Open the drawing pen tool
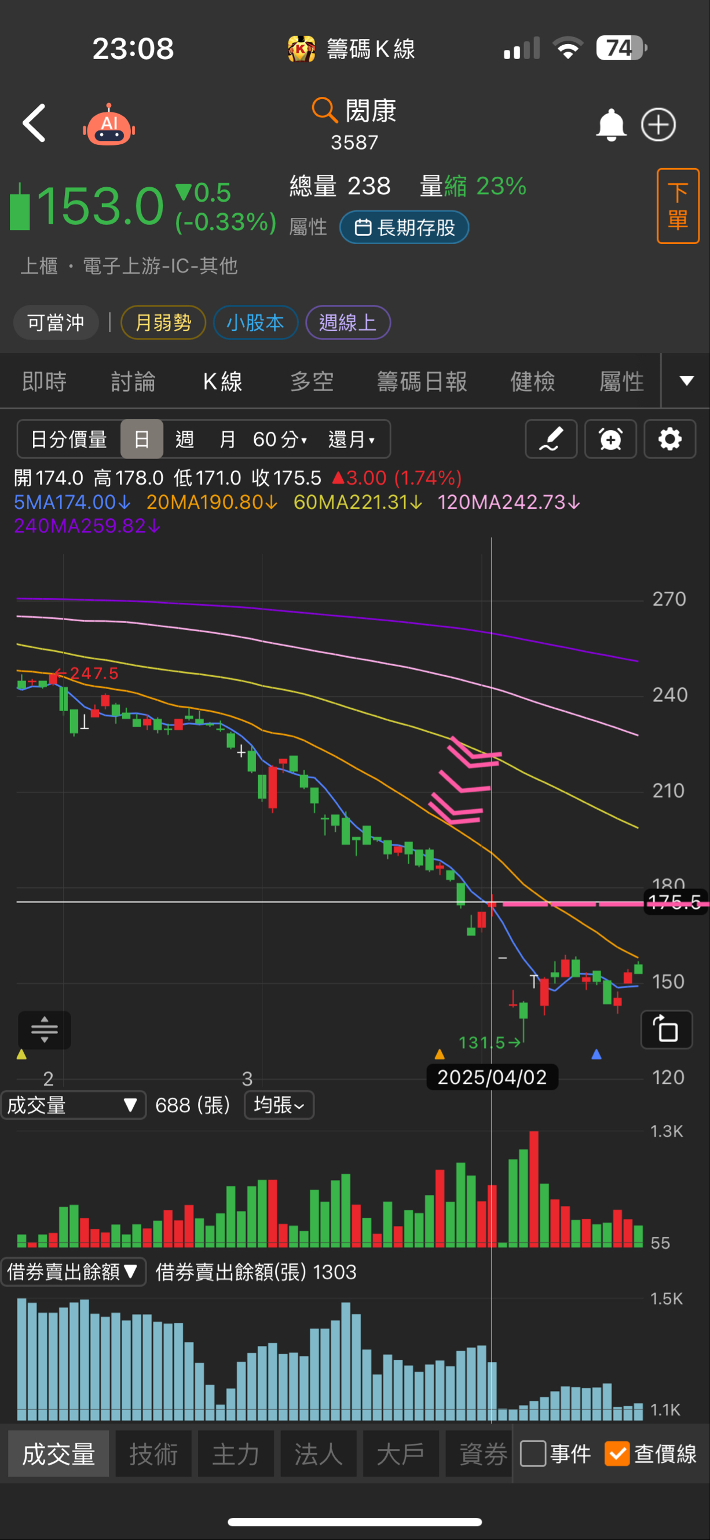This screenshot has width=710, height=1540. pos(551,439)
